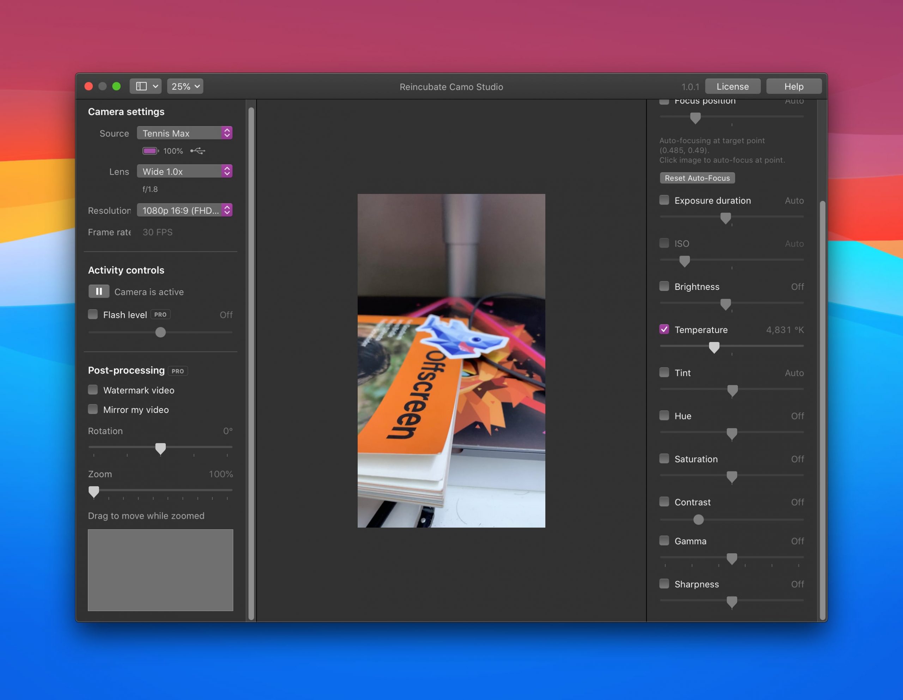Open the Resolution dropdown 1080p 16:9
The image size is (903, 700).
pyautogui.click(x=185, y=210)
